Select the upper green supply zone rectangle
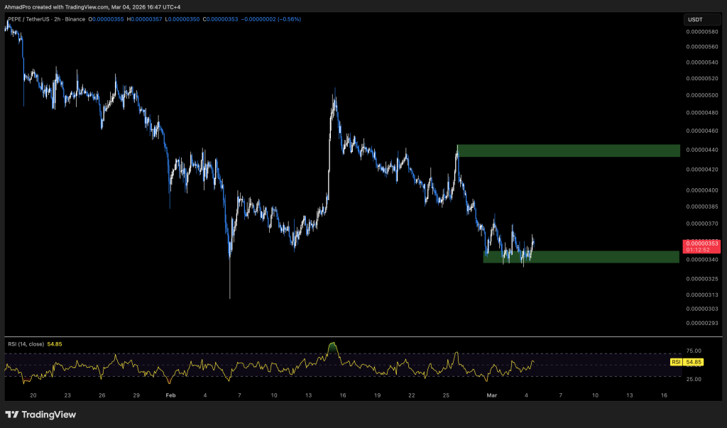Screen dimensions: 727x428 (x=568, y=150)
